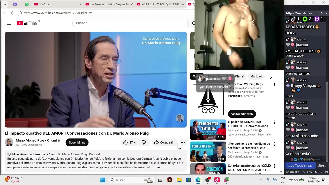Click the main video player

point(96,80)
